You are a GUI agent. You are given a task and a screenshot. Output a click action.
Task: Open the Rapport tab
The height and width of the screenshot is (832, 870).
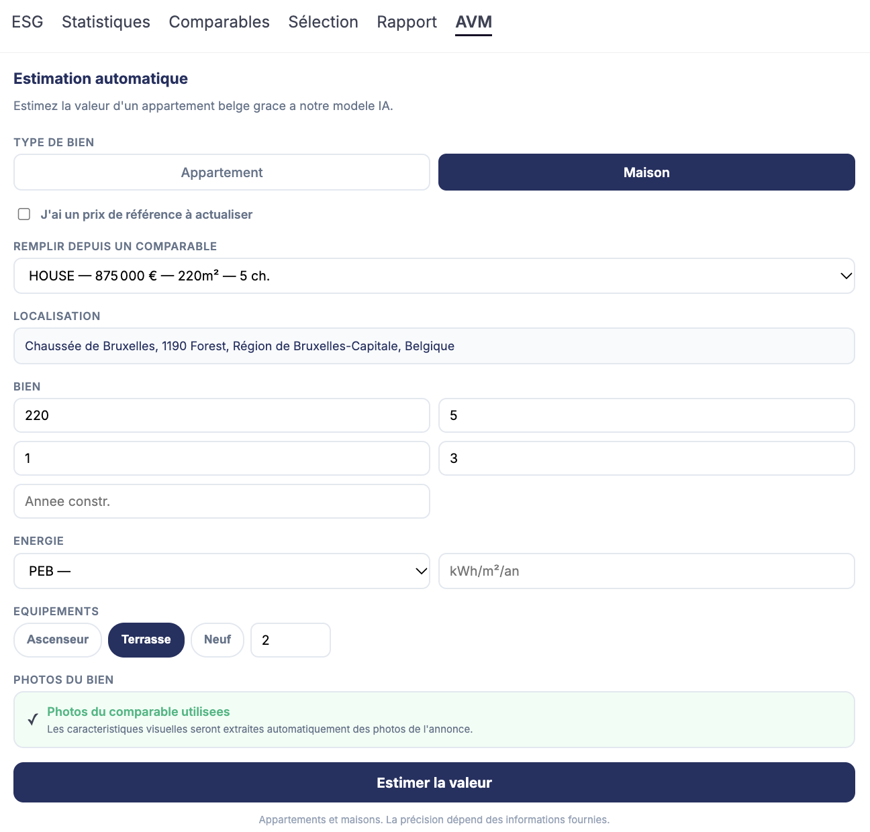point(407,22)
